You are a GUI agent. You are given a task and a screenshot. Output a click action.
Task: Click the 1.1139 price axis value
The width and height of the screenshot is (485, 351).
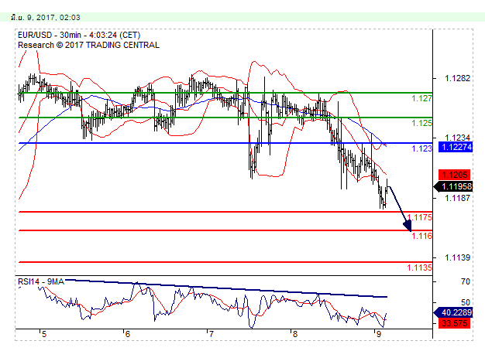click(457, 257)
